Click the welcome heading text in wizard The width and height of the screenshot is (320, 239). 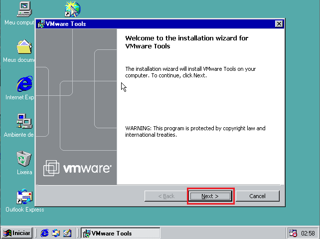point(186,42)
